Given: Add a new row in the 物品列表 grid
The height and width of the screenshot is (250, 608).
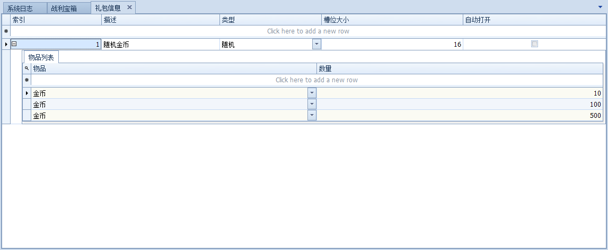Looking at the screenshot, I should (316, 80).
